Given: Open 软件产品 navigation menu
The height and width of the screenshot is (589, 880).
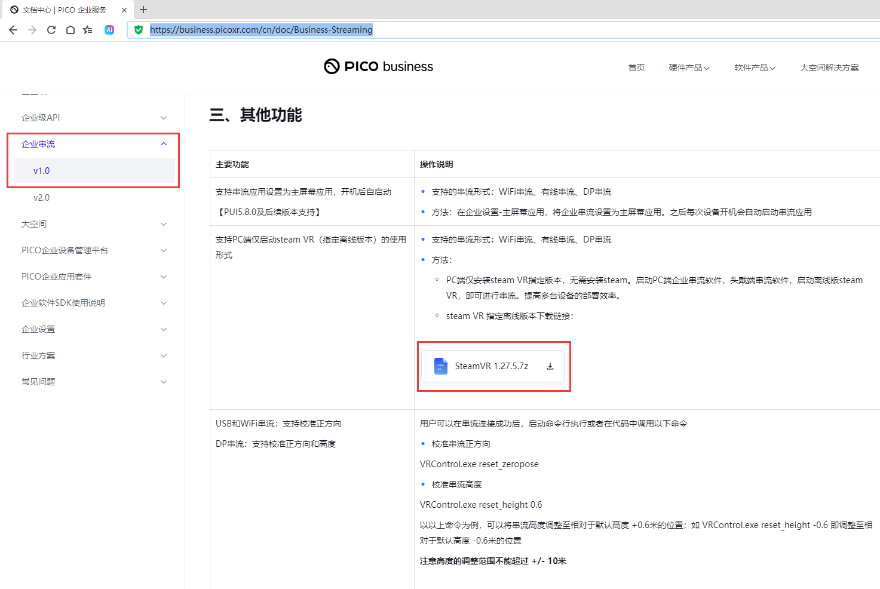Looking at the screenshot, I should tap(755, 68).
